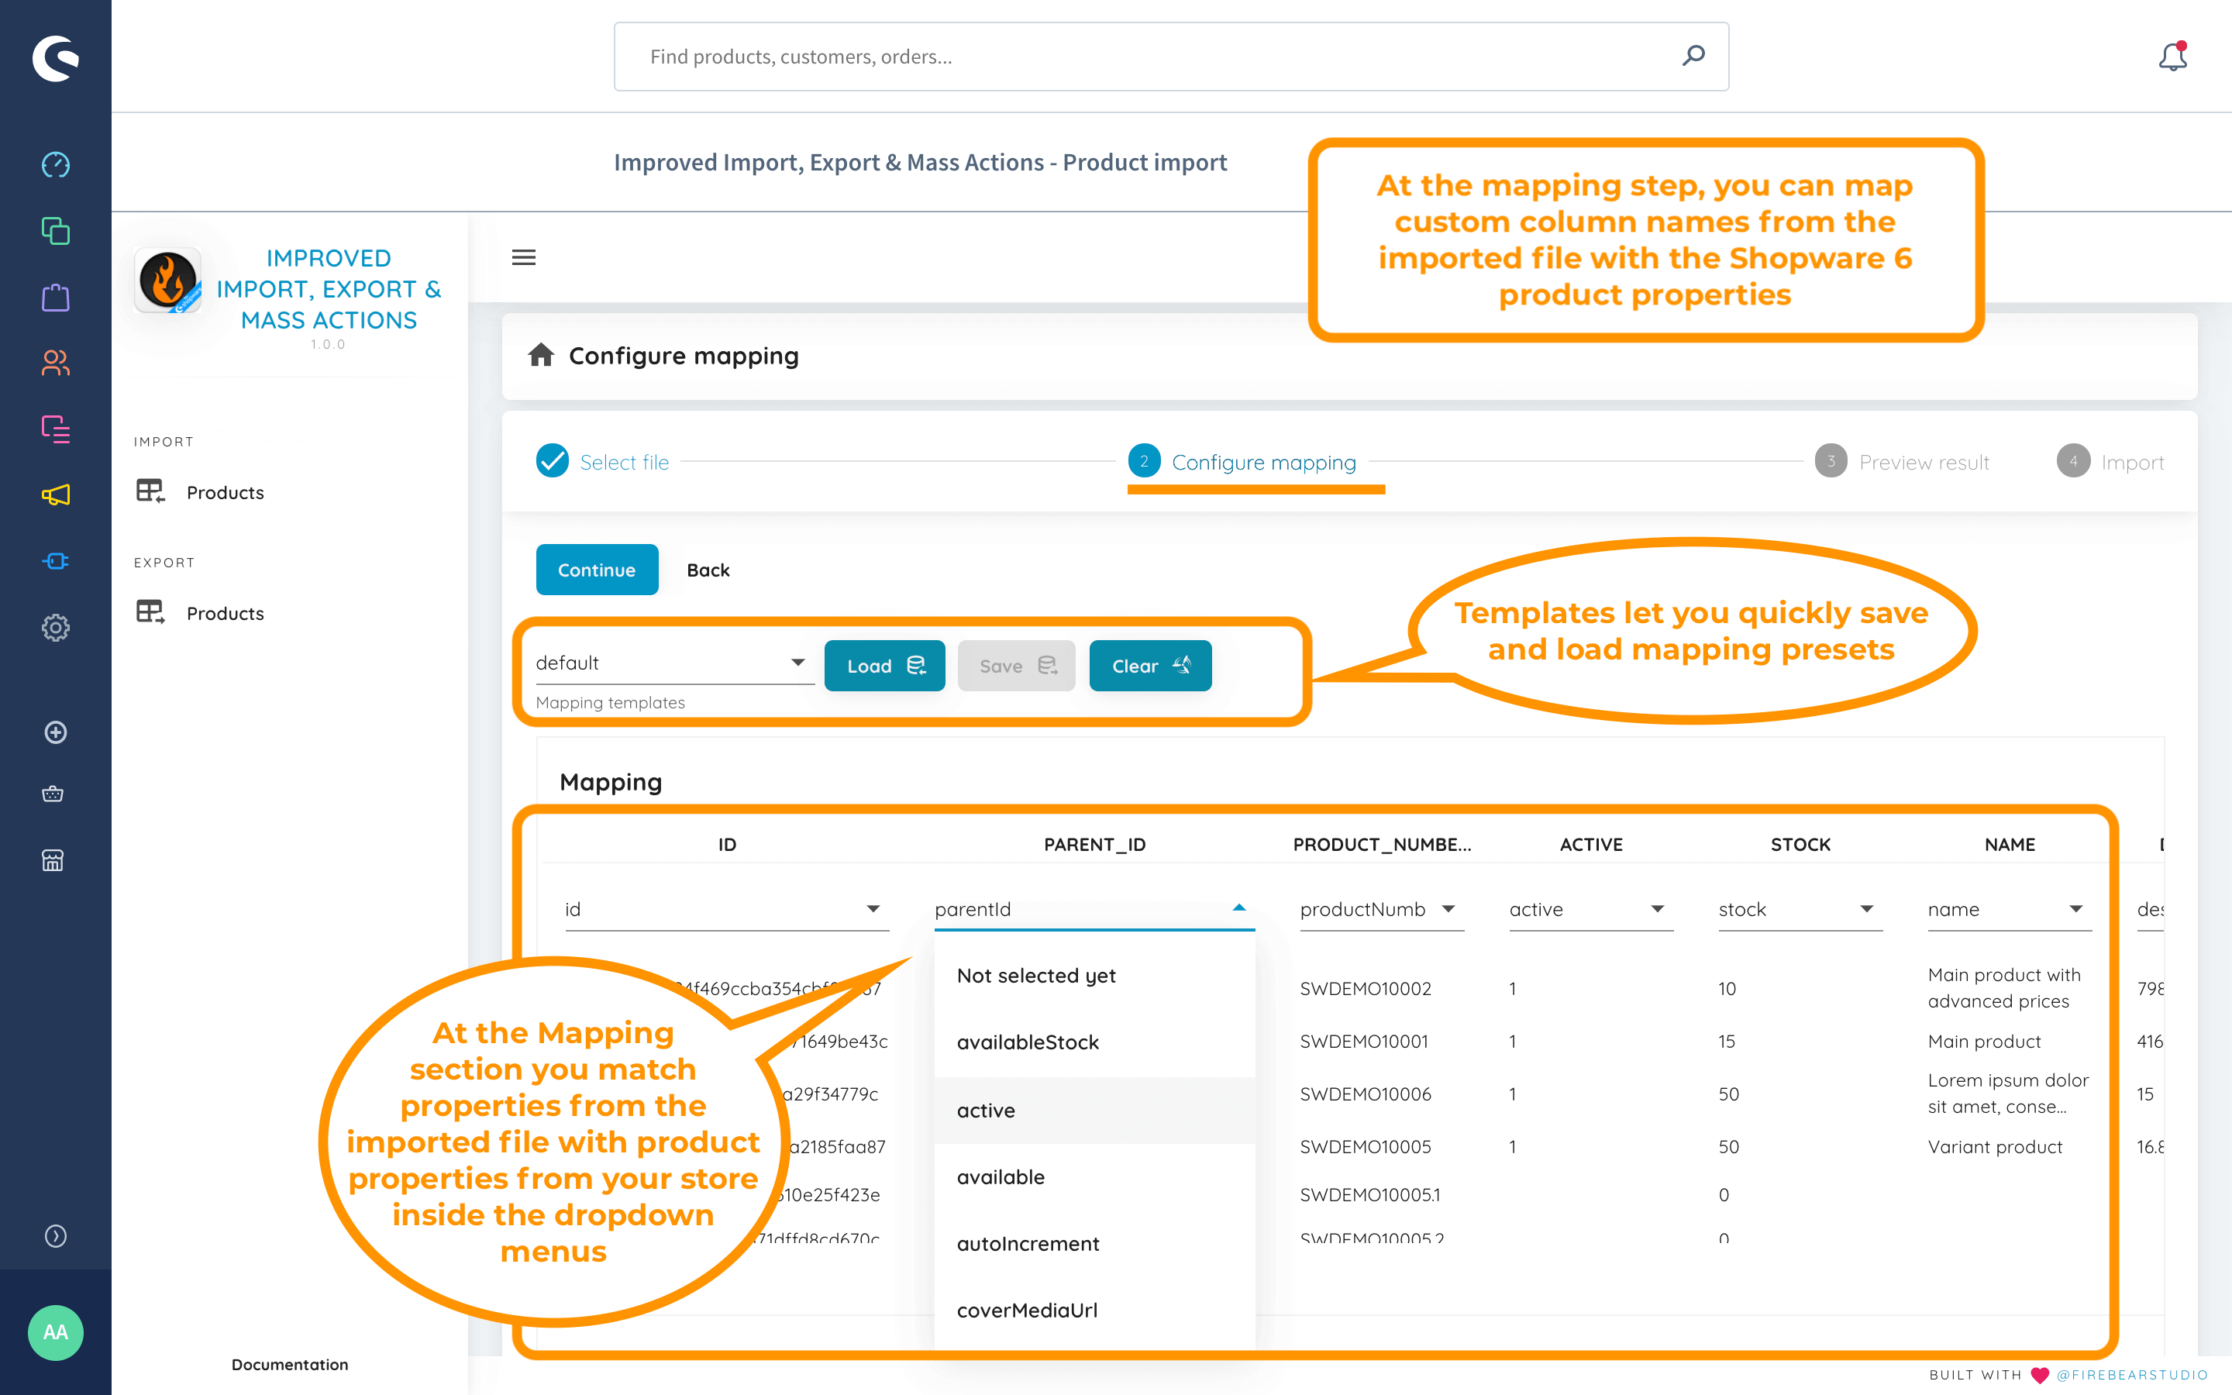2232x1395 pixels.
Task: Expand the default mapping templates dropdown
Action: coord(673,663)
